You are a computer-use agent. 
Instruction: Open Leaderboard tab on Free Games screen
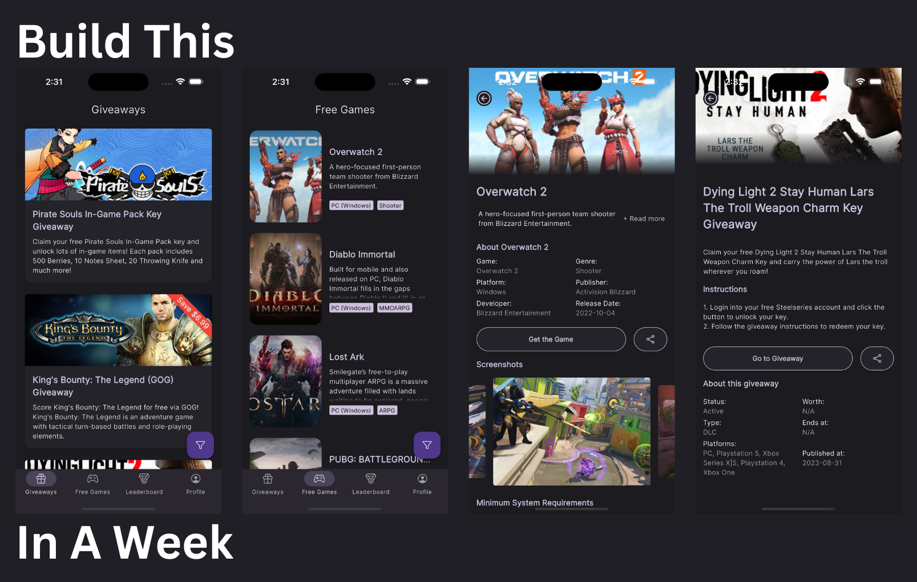point(371,484)
